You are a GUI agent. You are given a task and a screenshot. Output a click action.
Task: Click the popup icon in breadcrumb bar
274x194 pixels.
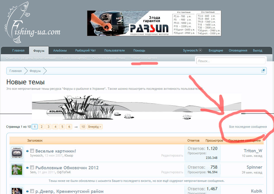(x=263, y=71)
